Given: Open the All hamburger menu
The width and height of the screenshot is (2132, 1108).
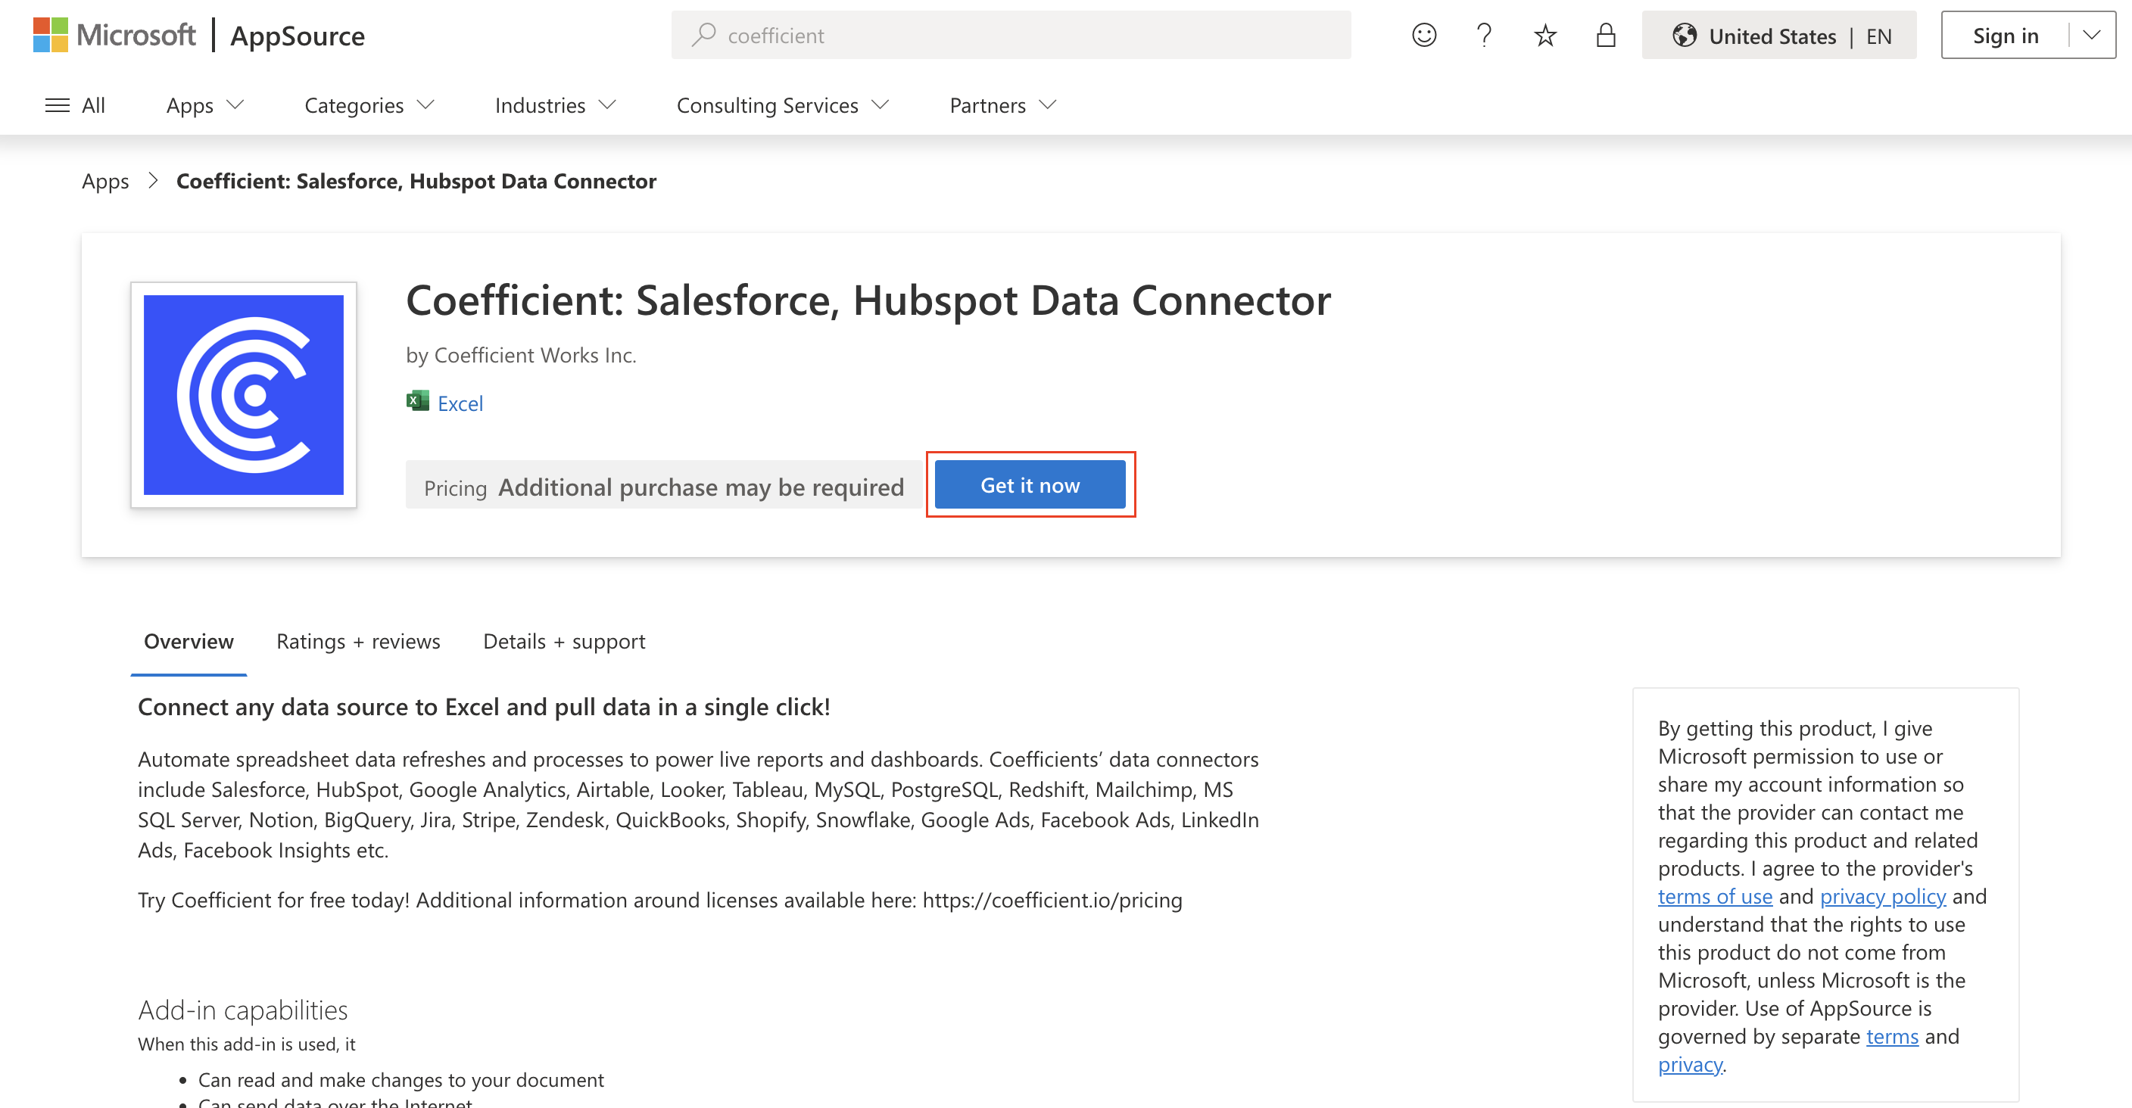Looking at the screenshot, I should click(x=74, y=105).
